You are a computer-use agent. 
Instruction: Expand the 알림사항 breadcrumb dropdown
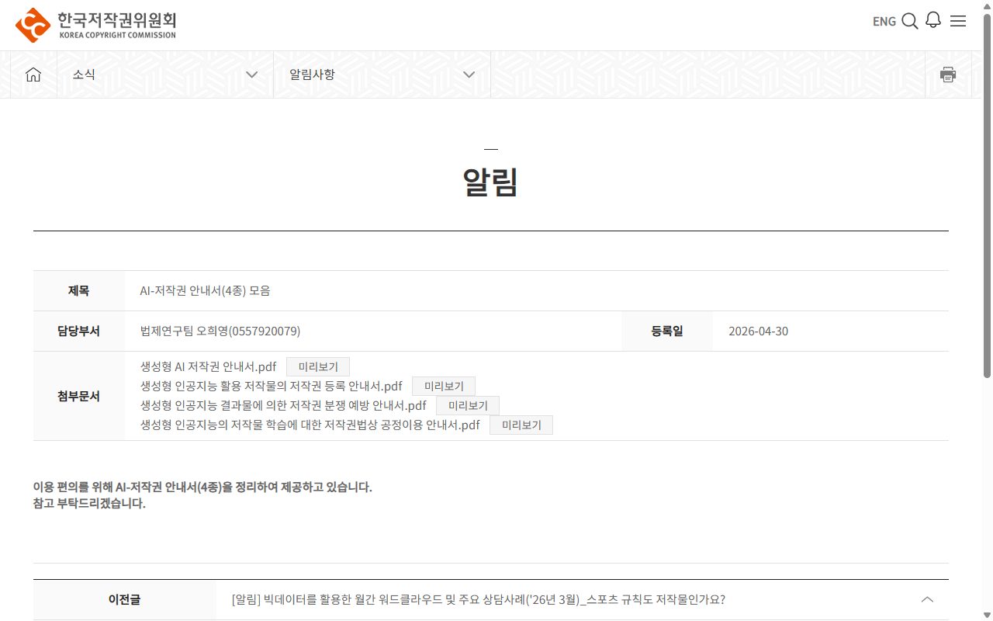(x=382, y=75)
